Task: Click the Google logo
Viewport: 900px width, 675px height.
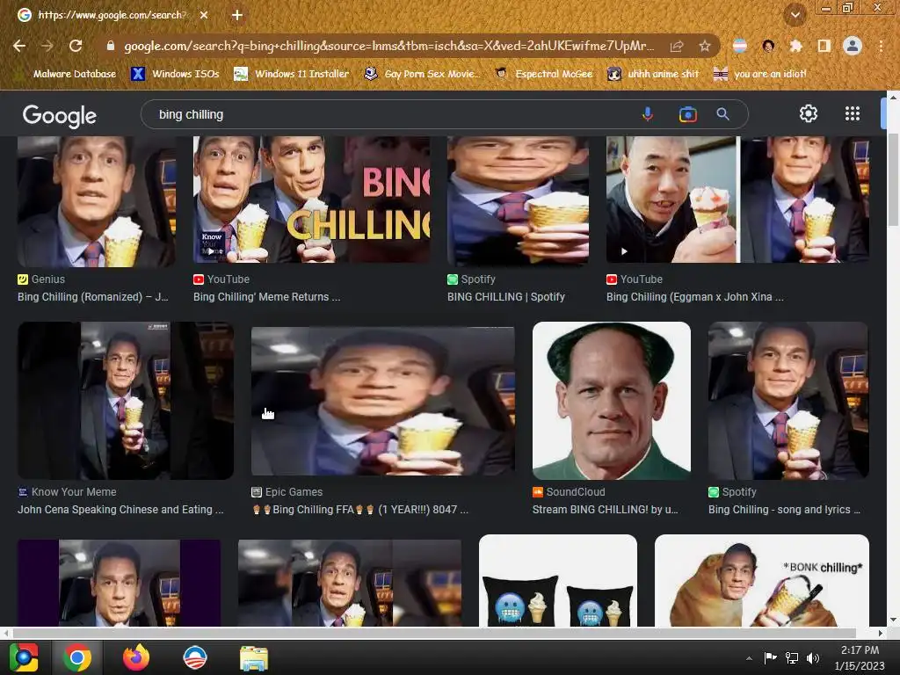Action: [60, 115]
